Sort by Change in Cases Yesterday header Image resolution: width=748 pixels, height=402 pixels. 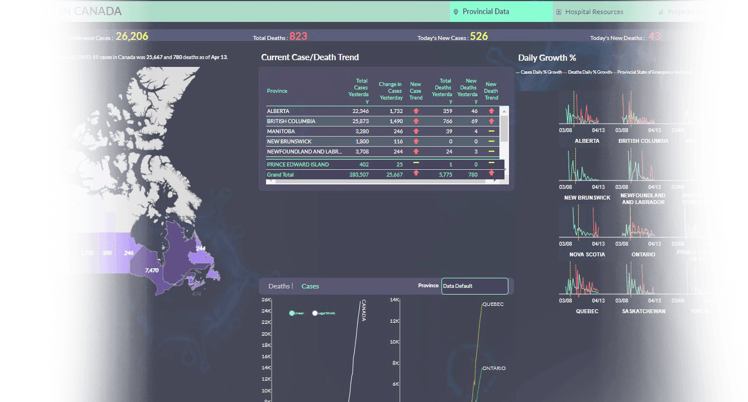[x=390, y=91]
